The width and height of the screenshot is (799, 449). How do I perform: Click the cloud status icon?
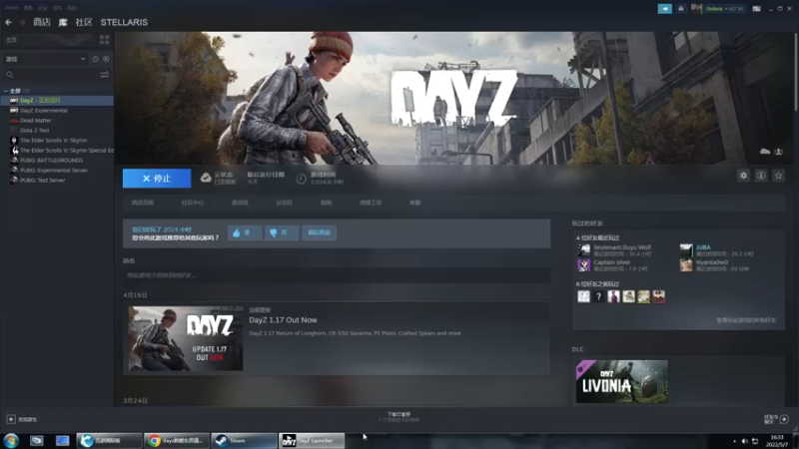206,178
